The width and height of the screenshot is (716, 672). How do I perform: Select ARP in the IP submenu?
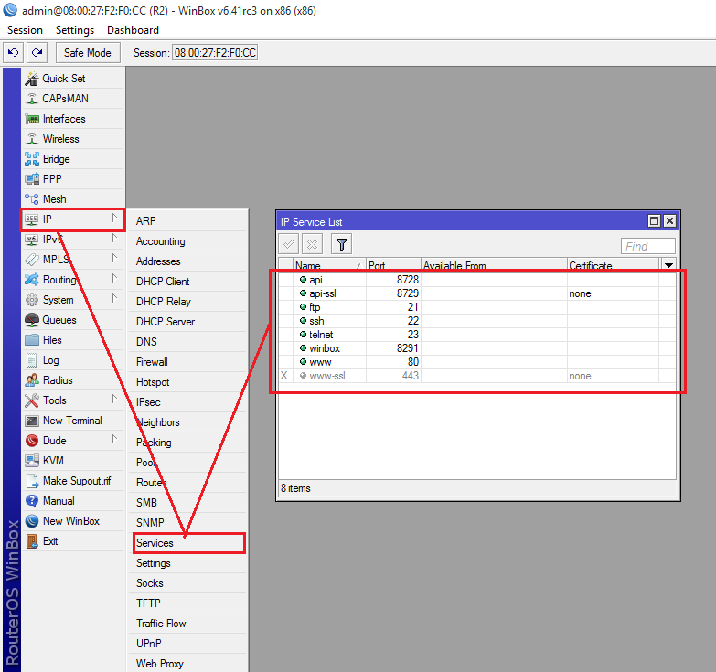pyautogui.click(x=187, y=221)
